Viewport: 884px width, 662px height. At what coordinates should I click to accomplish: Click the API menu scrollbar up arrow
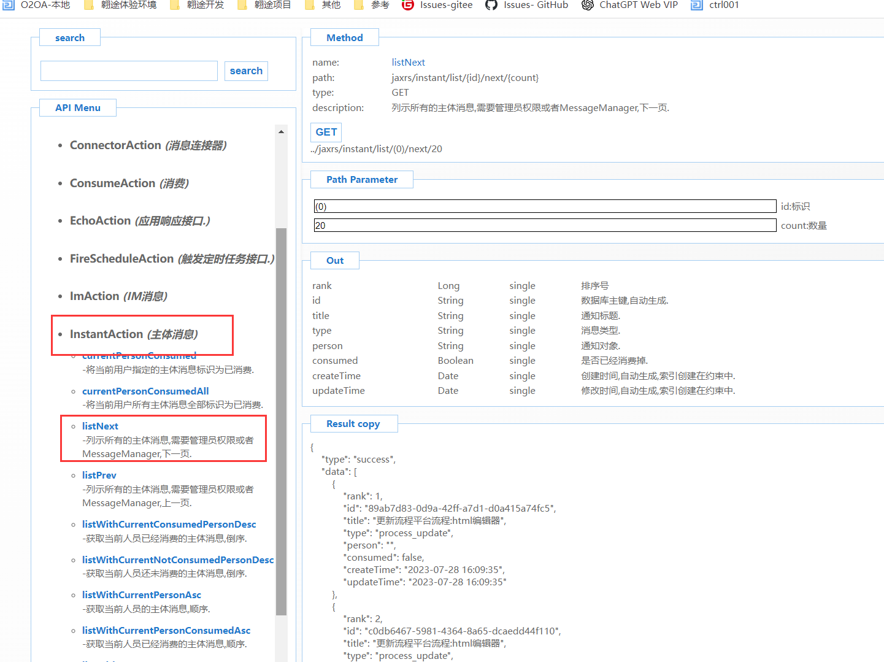[281, 132]
